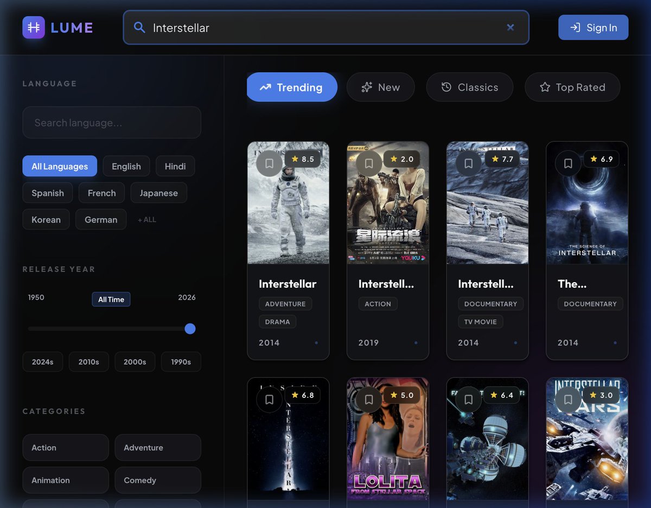Focus the Interstellar search field
Image resolution: width=651 pixels, height=508 pixels.
pyautogui.click(x=326, y=27)
